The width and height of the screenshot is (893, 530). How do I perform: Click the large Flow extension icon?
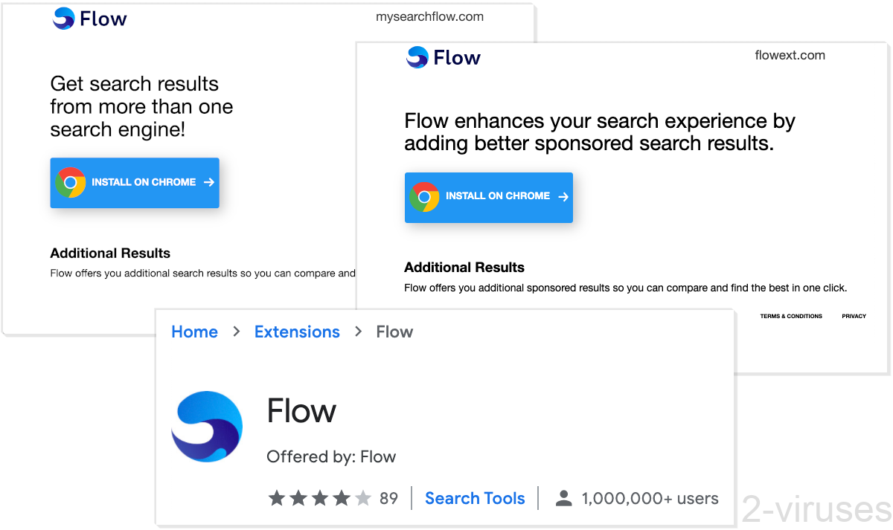[207, 426]
